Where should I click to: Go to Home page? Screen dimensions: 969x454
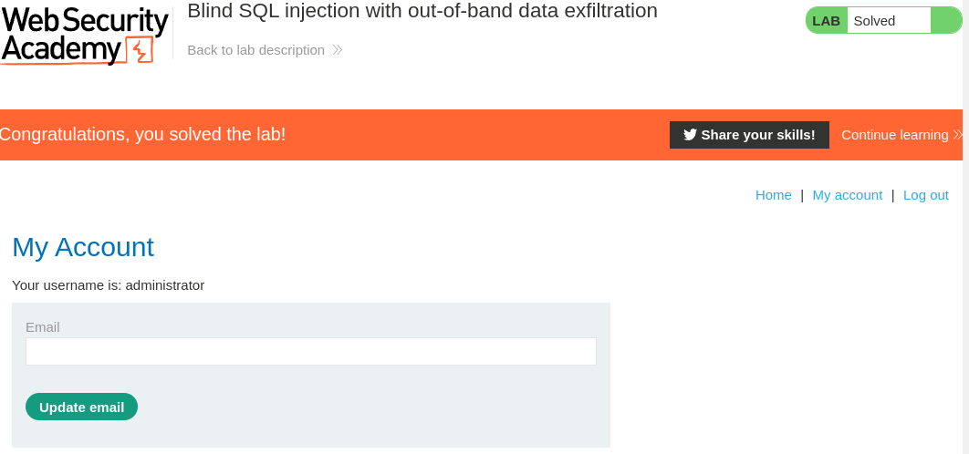pyautogui.click(x=773, y=195)
